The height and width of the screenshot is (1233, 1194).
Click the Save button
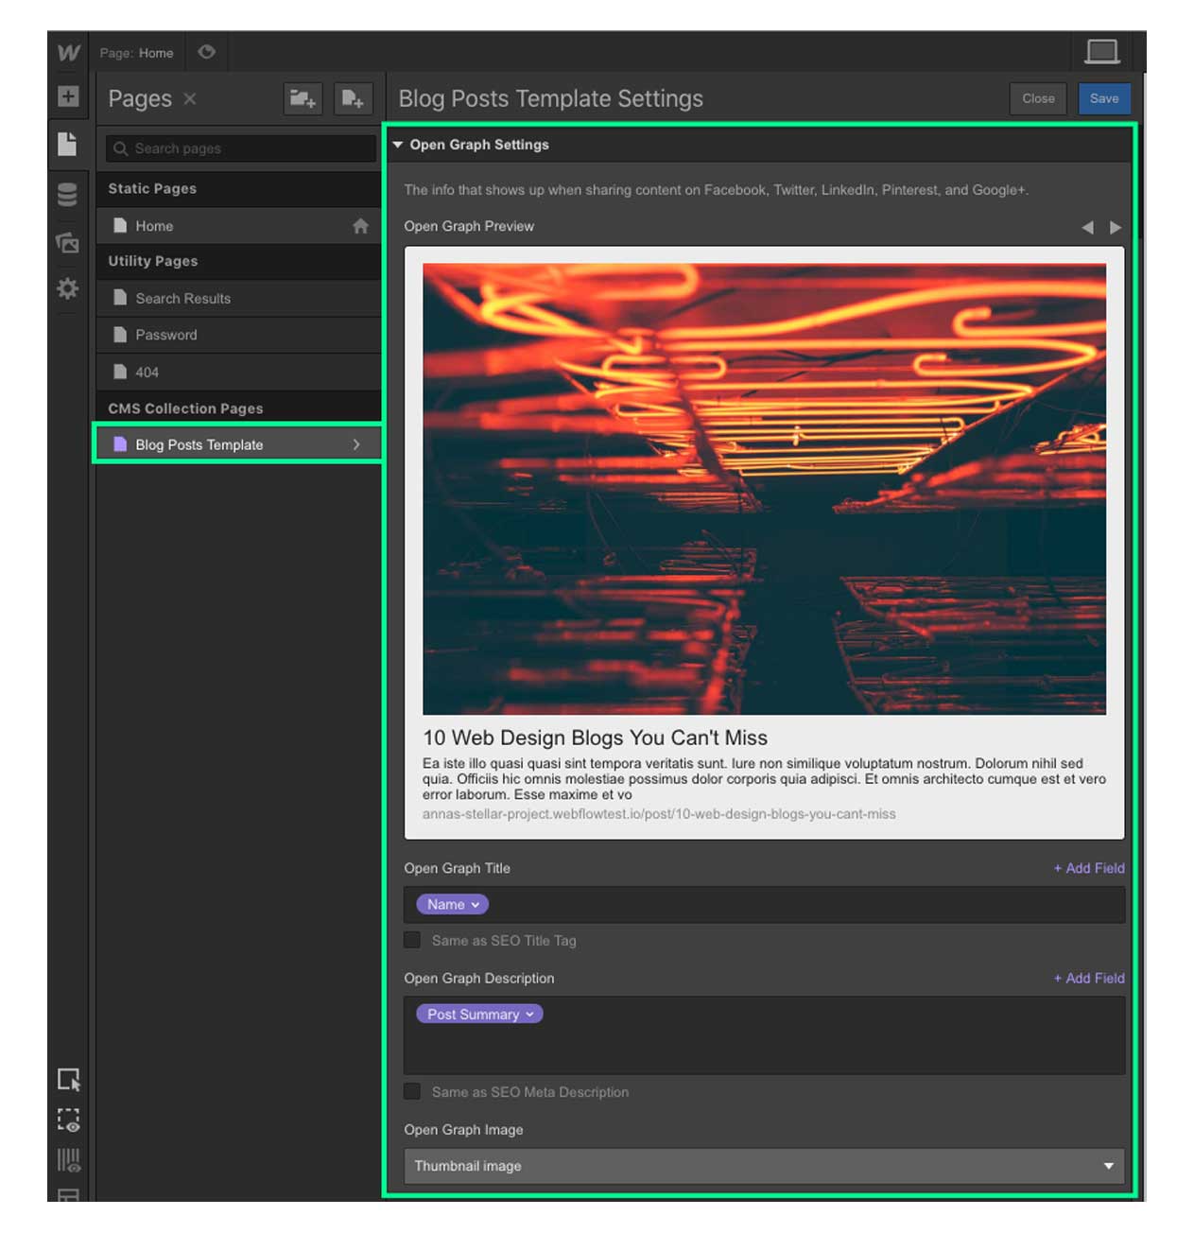[1103, 98]
